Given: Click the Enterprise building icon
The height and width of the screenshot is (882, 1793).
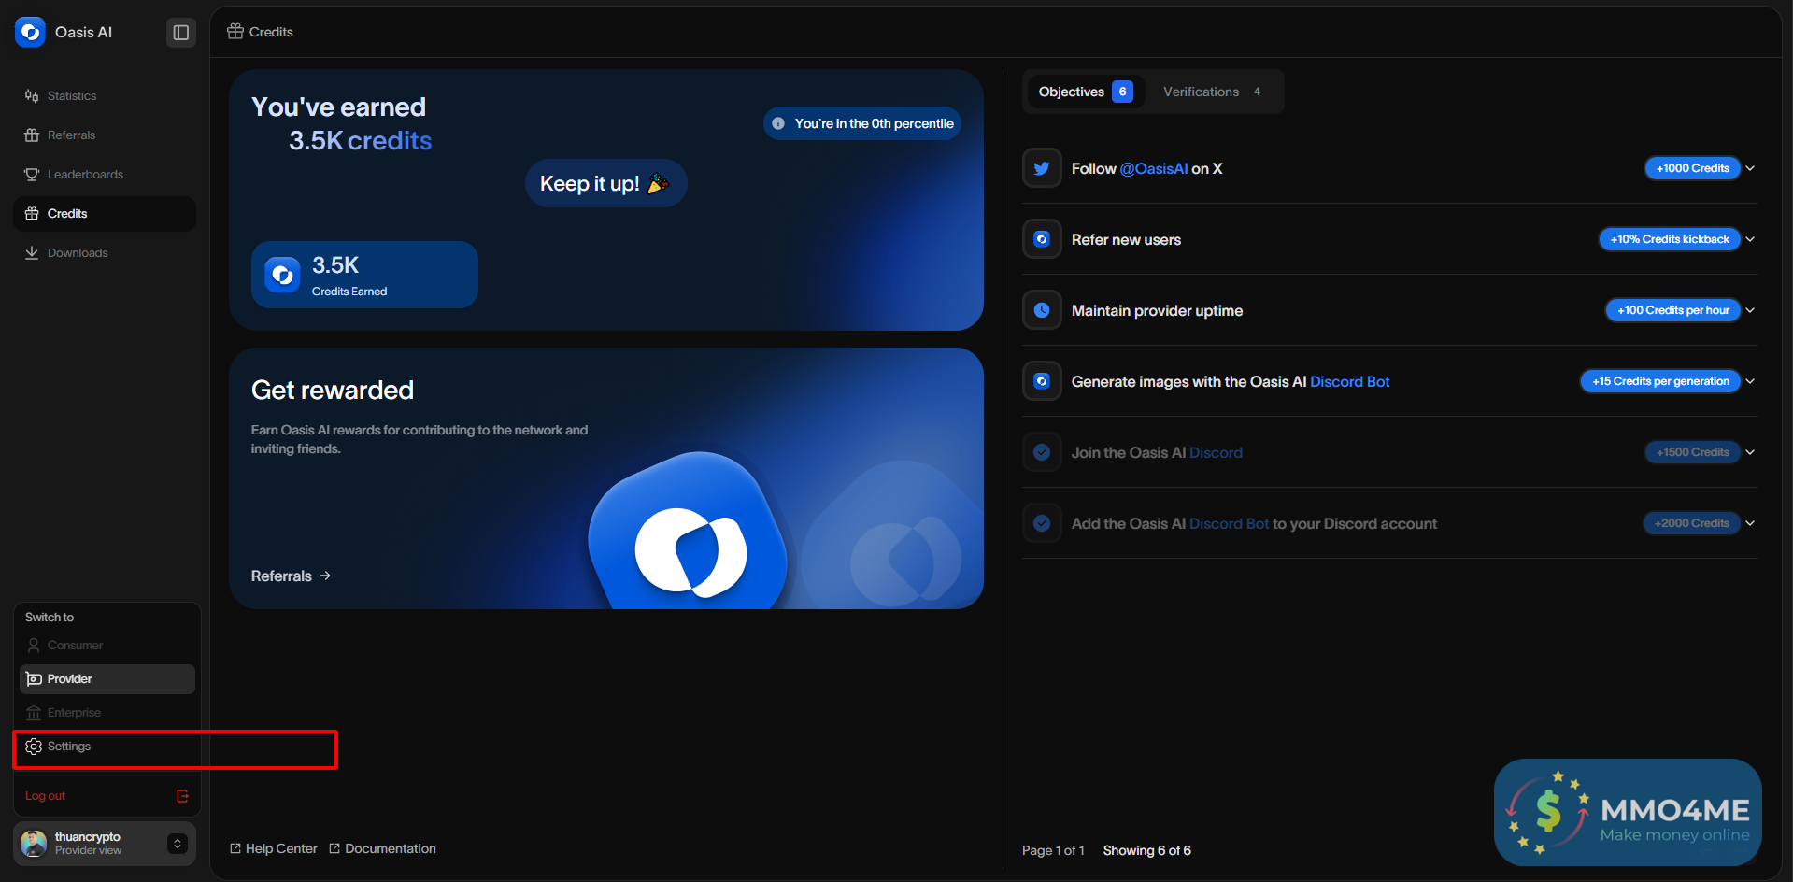Looking at the screenshot, I should [34, 713].
